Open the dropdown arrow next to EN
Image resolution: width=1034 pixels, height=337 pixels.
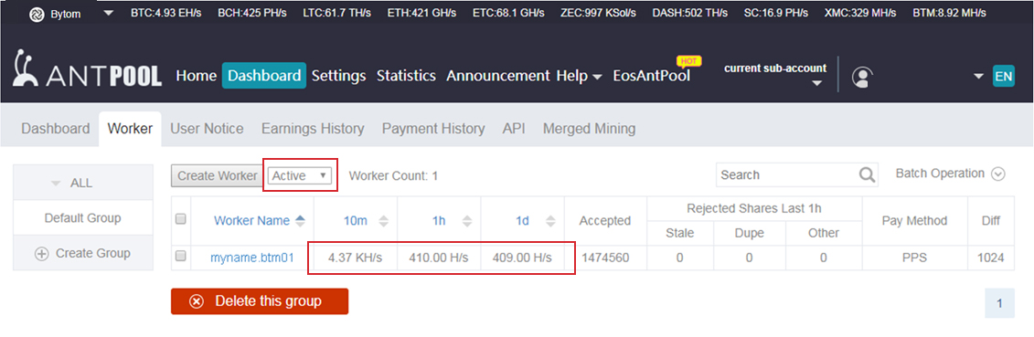point(978,77)
